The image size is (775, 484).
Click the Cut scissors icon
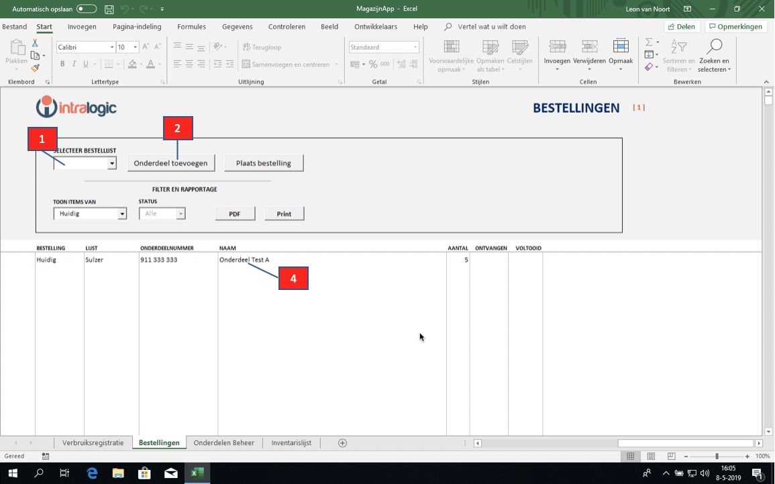pos(35,43)
